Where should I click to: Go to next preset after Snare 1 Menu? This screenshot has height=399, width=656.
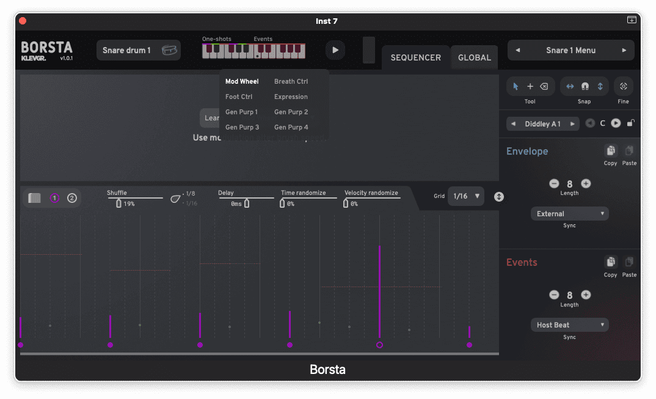click(x=624, y=50)
